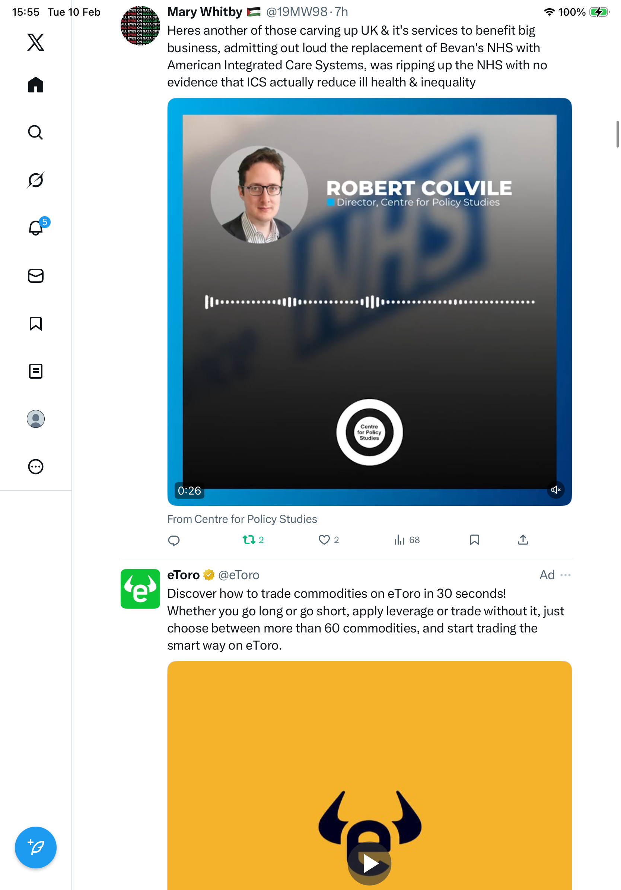The width and height of the screenshot is (621, 890).
Task: Open the X logo home
Action: point(36,42)
